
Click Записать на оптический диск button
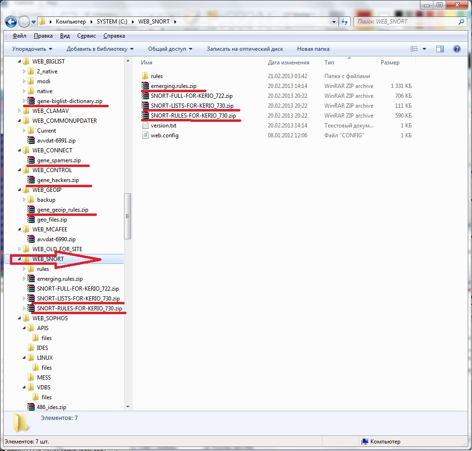244,49
